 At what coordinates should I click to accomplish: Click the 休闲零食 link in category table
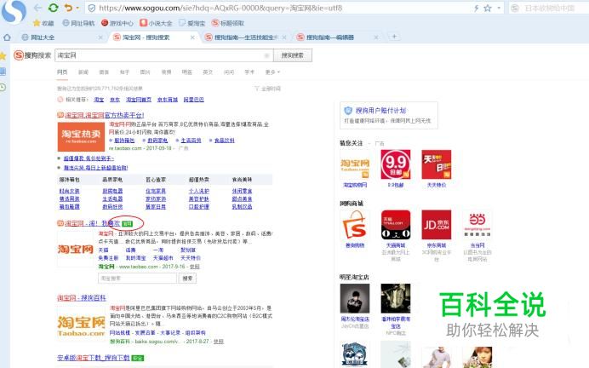coord(242,192)
